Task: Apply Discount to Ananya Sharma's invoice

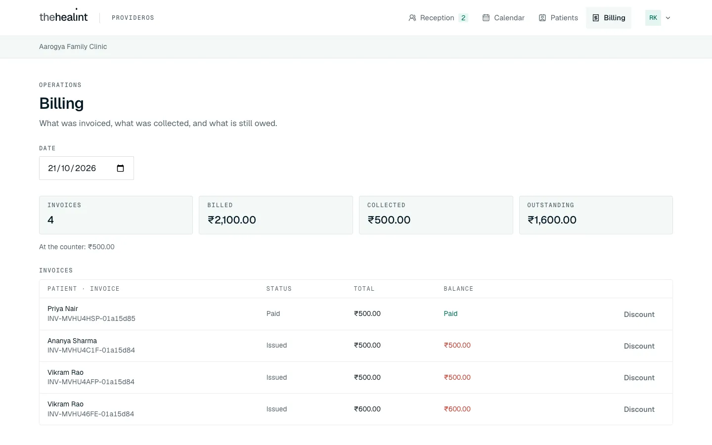Action: tap(639, 346)
